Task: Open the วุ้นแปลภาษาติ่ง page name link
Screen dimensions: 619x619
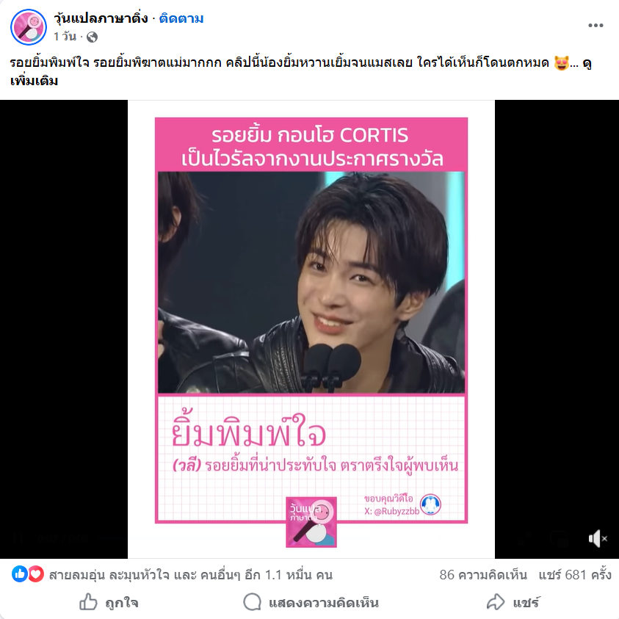Action: [101, 18]
